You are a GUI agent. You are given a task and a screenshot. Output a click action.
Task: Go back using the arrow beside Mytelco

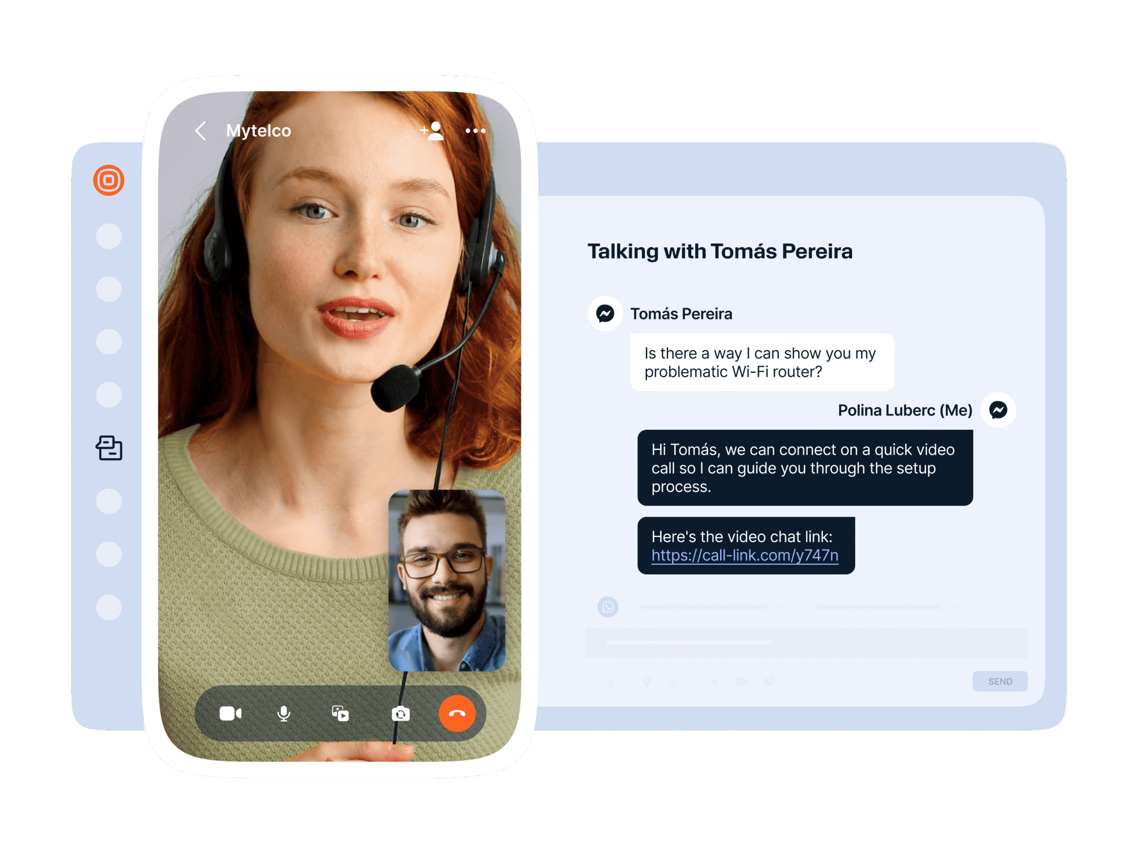pos(201,131)
